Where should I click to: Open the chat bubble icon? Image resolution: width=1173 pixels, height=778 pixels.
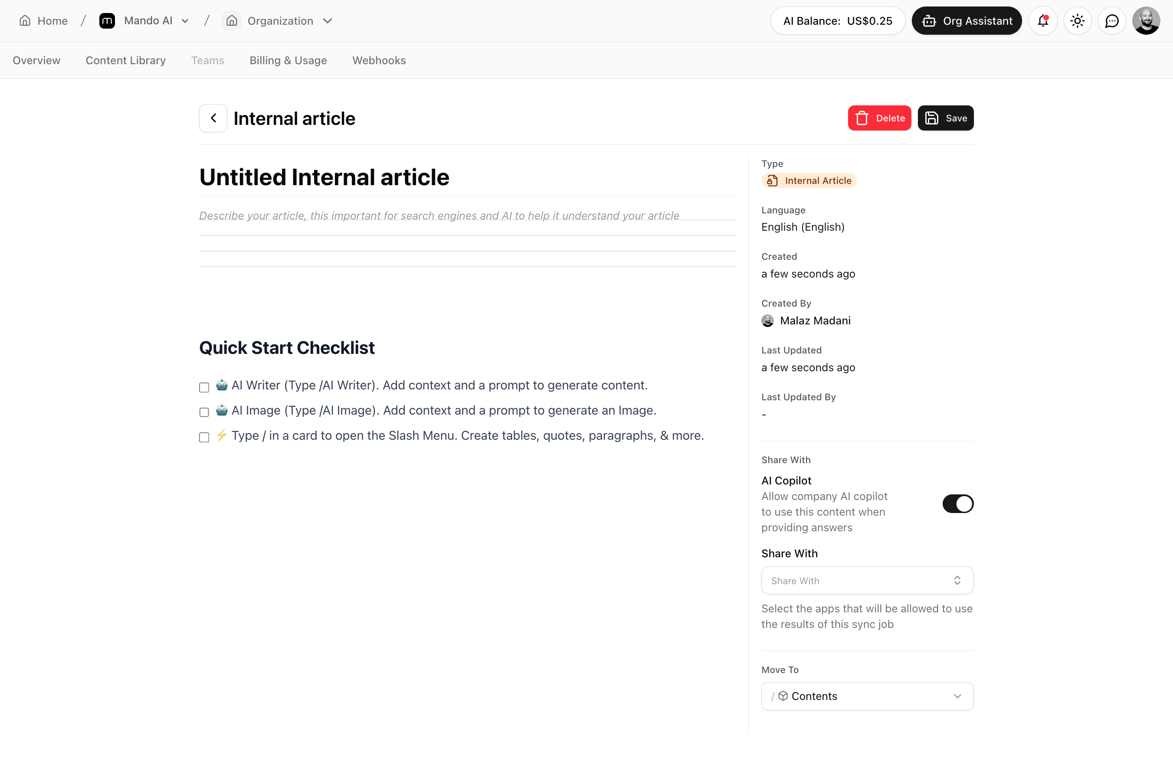(x=1111, y=21)
